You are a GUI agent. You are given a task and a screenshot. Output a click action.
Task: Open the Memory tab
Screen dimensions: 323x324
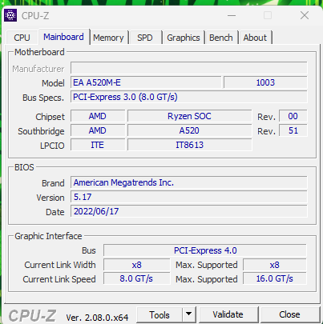[x=108, y=38]
